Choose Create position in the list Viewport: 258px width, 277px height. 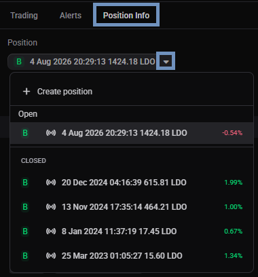tap(132, 92)
